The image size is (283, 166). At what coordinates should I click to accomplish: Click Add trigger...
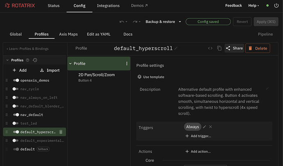pyautogui.click(x=198, y=136)
